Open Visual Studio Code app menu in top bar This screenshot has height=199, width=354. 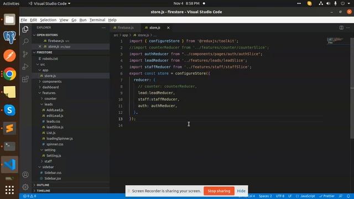(49, 3)
